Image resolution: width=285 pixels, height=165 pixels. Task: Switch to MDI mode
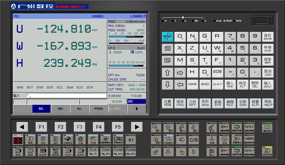(x=56, y=139)
